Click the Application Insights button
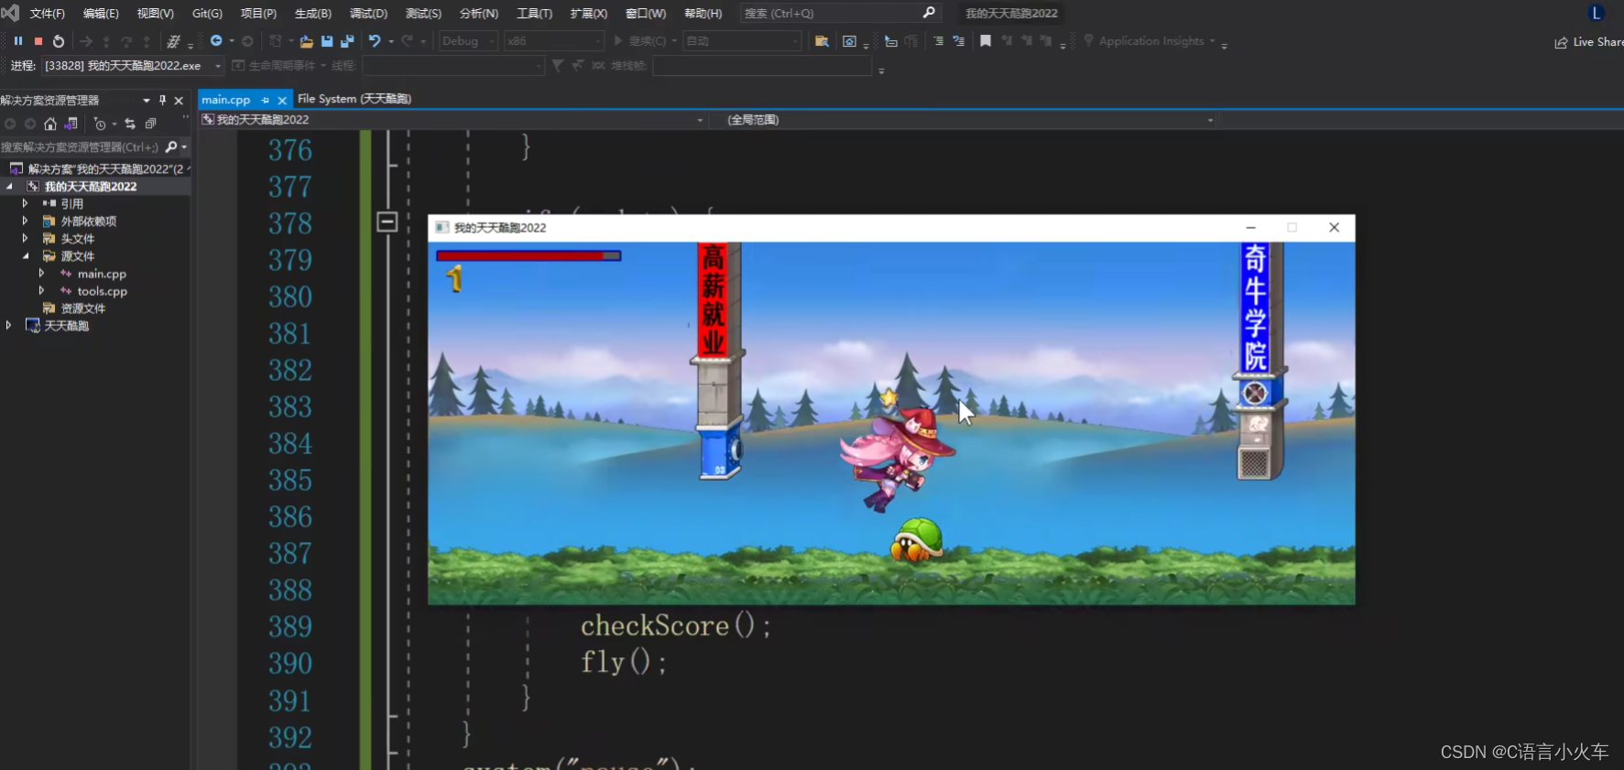The width and height of the screenshot is (1624, 770). coord(1150,41)
